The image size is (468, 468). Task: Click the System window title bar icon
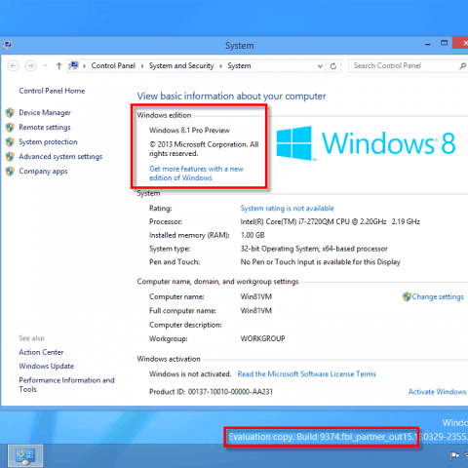(7, 45)
